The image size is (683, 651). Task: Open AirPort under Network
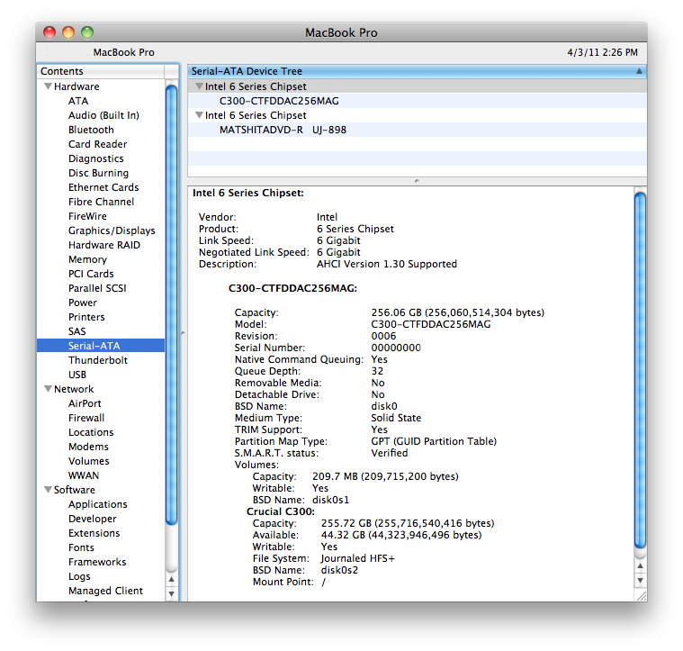(x=85, y=403)
